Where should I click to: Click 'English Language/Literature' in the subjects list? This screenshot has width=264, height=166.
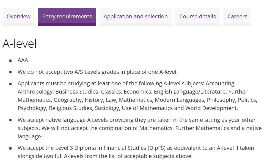click(190, 92)
